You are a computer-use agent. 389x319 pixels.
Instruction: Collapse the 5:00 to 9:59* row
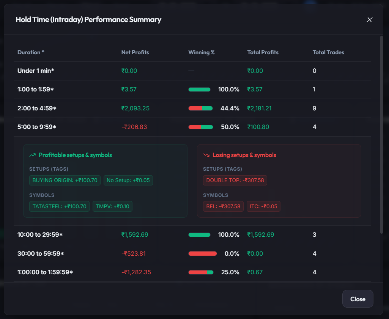[192, 127]
